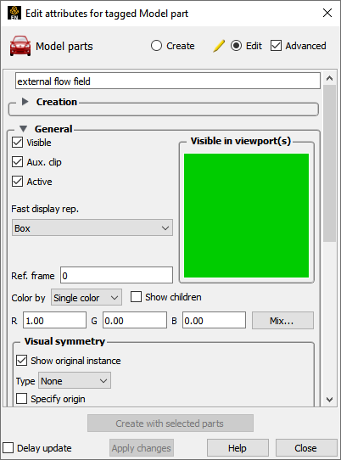Open the Fast display rep. Box dropdown

pos(92,227)
